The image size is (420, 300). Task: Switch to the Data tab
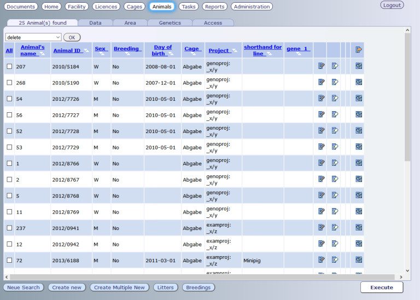[x=95, y=23]
